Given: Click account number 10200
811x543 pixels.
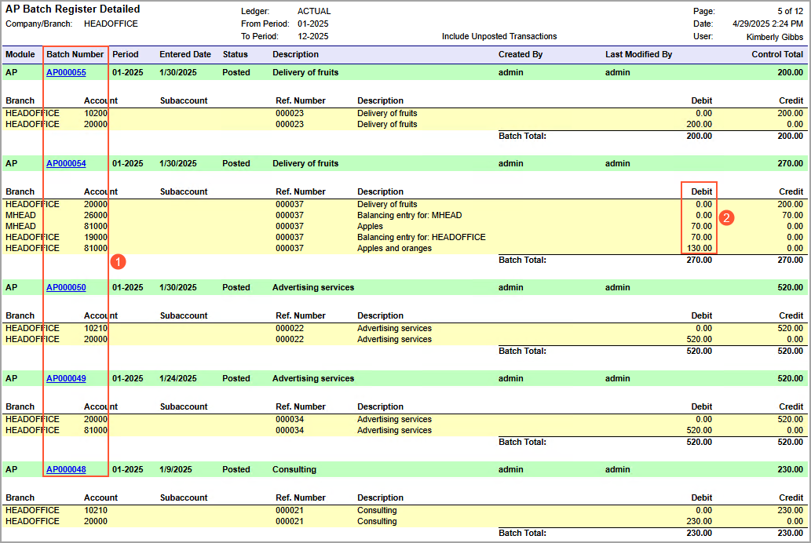Looking at the screenshot, I should [96, 113].
